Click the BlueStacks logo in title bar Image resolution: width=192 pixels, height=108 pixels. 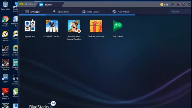pos(21,4)
